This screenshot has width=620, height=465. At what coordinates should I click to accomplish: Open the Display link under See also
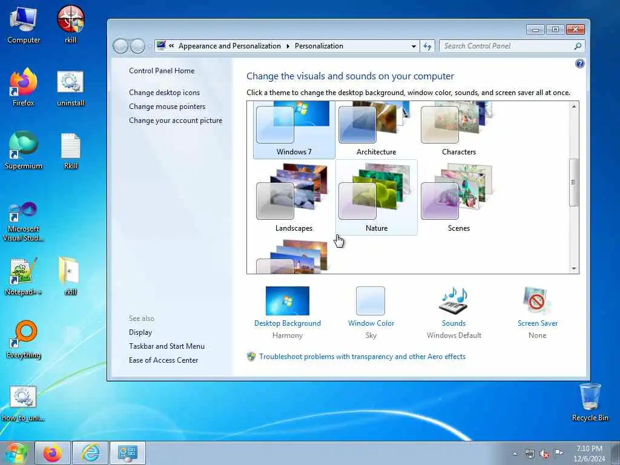click(x=140, y=332)
